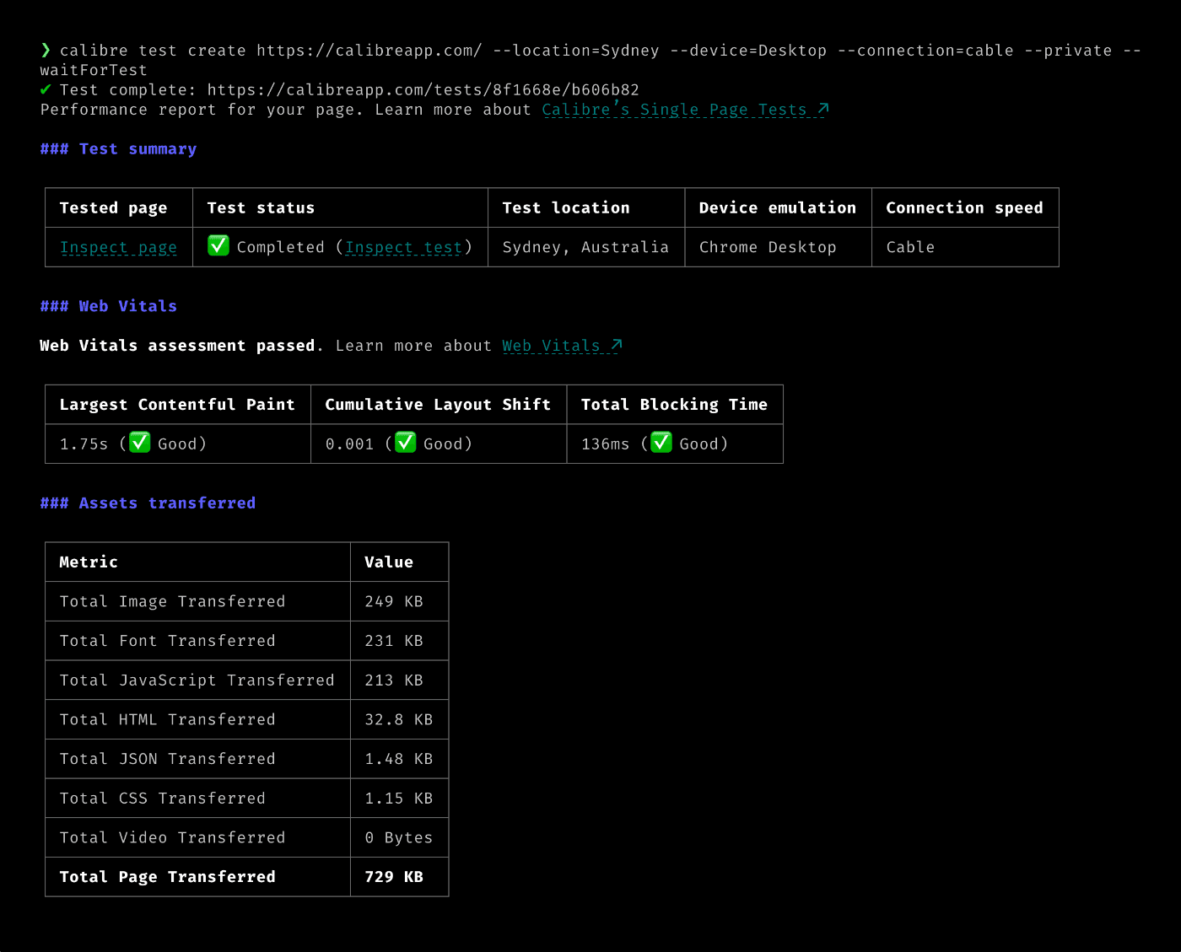Click the Sydney, Australia location cell

[x=585, y=246]
